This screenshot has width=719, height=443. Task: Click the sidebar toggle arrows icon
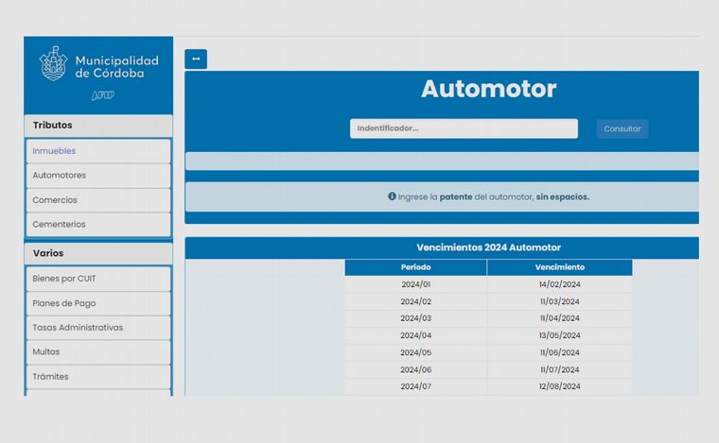[196, 59]
